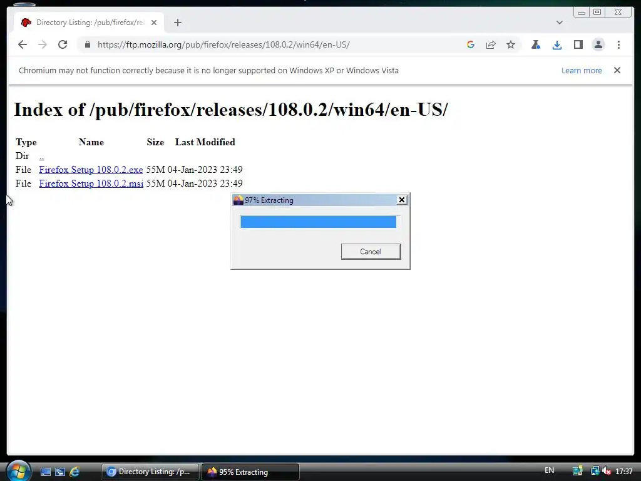Show the downloads list
The image size is (641, 481).
[556, 44]
